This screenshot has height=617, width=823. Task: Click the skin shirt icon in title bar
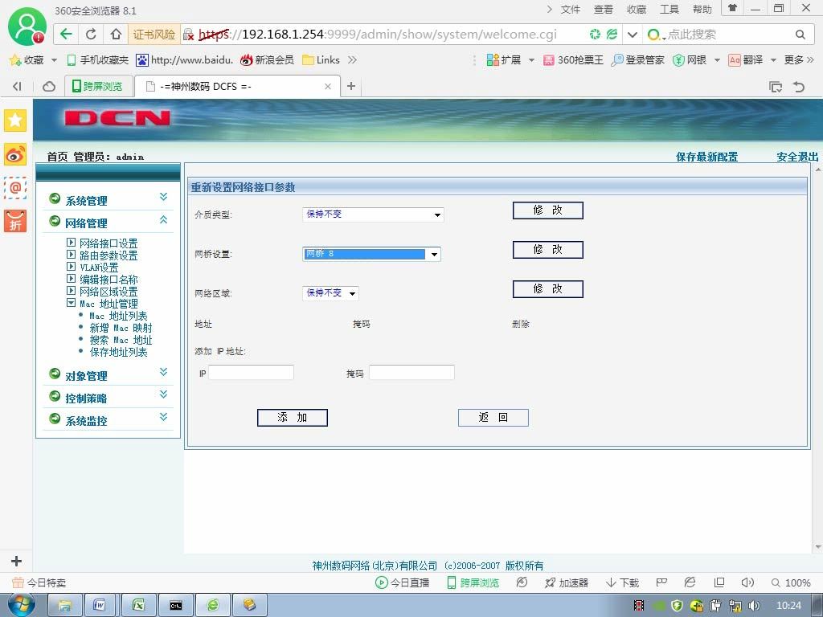point(732,8)
